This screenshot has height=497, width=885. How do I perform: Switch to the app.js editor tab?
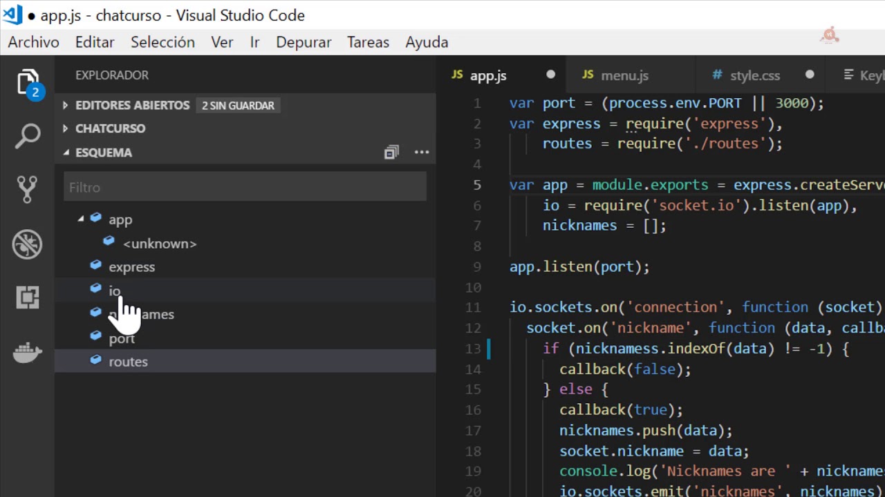501,75
